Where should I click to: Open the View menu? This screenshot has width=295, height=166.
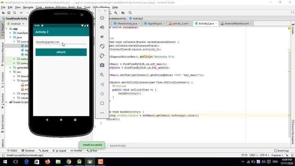[x=18, y=7]
